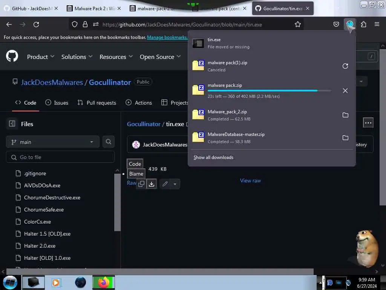Click the JackDoesMalwares avatar image
Screen dimensions: 386x290
click(x=136, y=145)
